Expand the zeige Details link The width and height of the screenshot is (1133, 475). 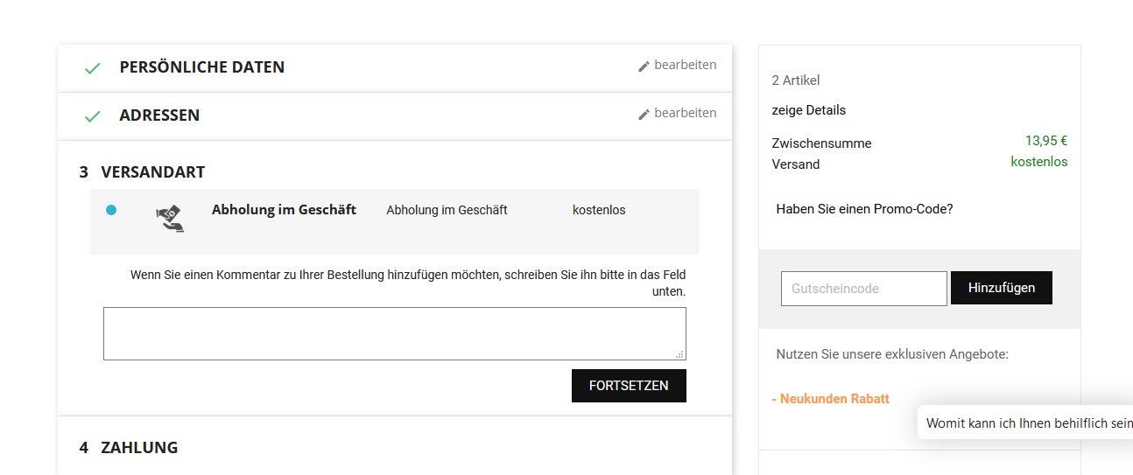click(809, 110)
